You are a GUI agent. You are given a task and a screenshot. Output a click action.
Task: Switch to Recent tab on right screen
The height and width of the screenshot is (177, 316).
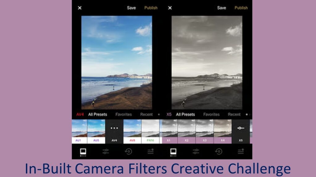(x=234, y=114)
